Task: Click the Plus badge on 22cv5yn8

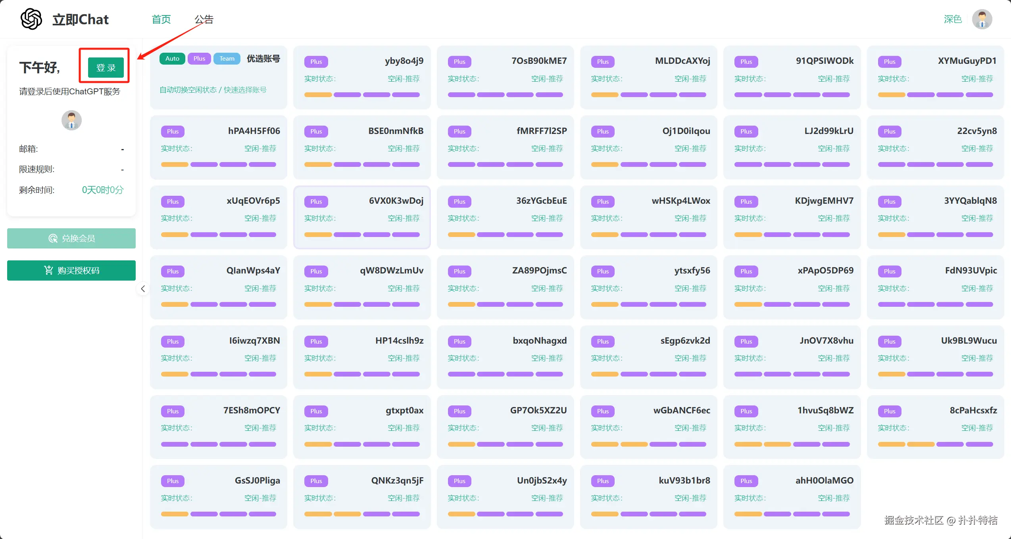Action: 889,131
